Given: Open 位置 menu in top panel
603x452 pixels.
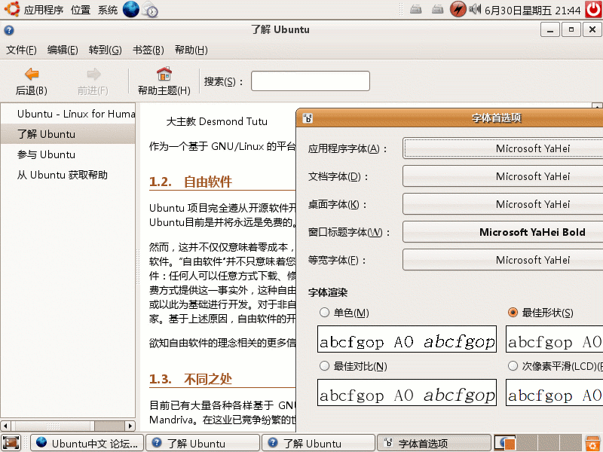Looking at the screenshot, I should 81,10.
